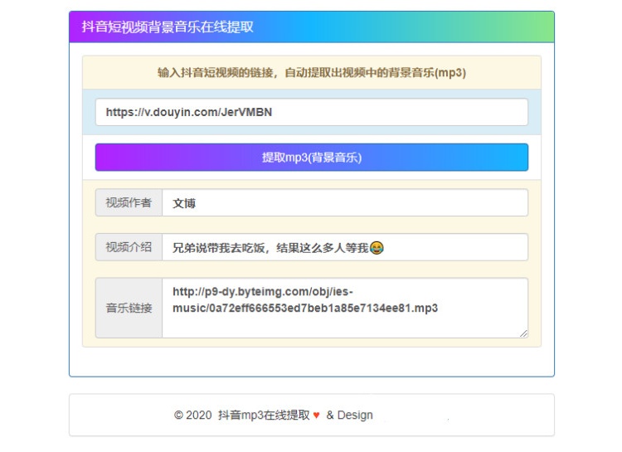Click the red heart icon in footer
The image size is (622, 452).
point(316,416)
